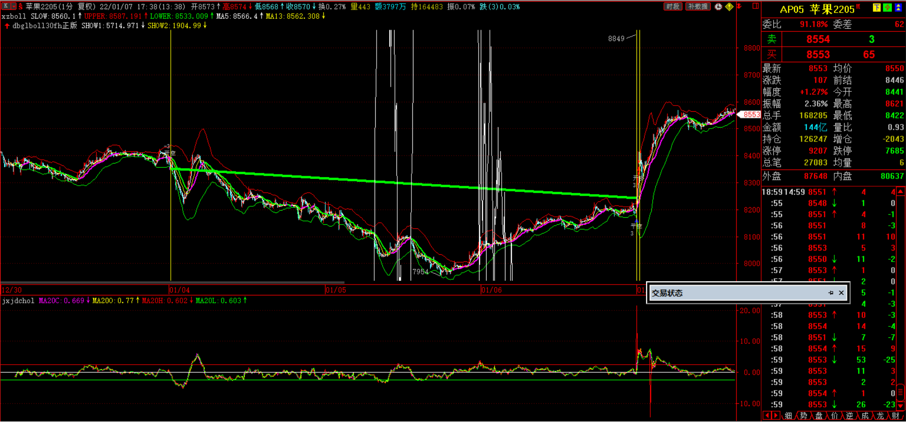
Task: Click the left arrow of bottom tabs
Action: tap(767, 415)
